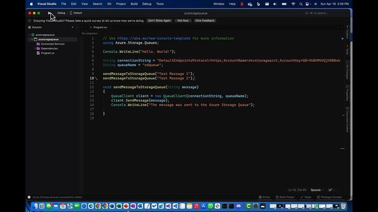The image size is (378, 212).
Task: Open the Errors pad
Action: 265,197
